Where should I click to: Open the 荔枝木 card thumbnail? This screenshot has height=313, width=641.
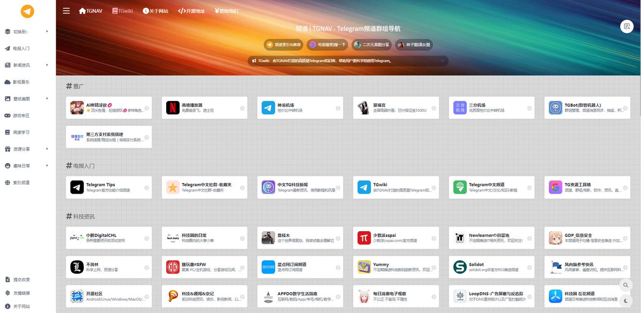coord(268,238)
